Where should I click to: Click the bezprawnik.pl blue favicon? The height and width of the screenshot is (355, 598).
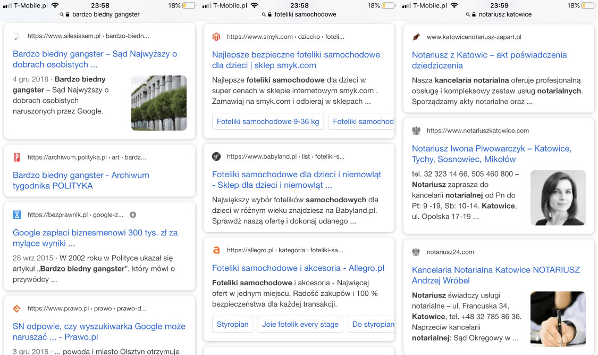17,214
